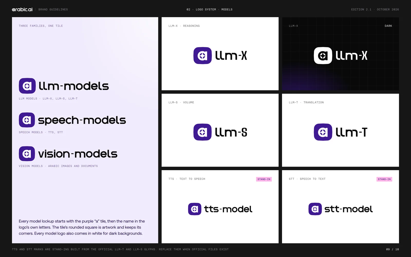This screenshot has width=411, height=257.
Task: Click 'EDITION 2.1 · OCTOBER 2026' text
Action: pyautogui.click(x=375, y=10)
